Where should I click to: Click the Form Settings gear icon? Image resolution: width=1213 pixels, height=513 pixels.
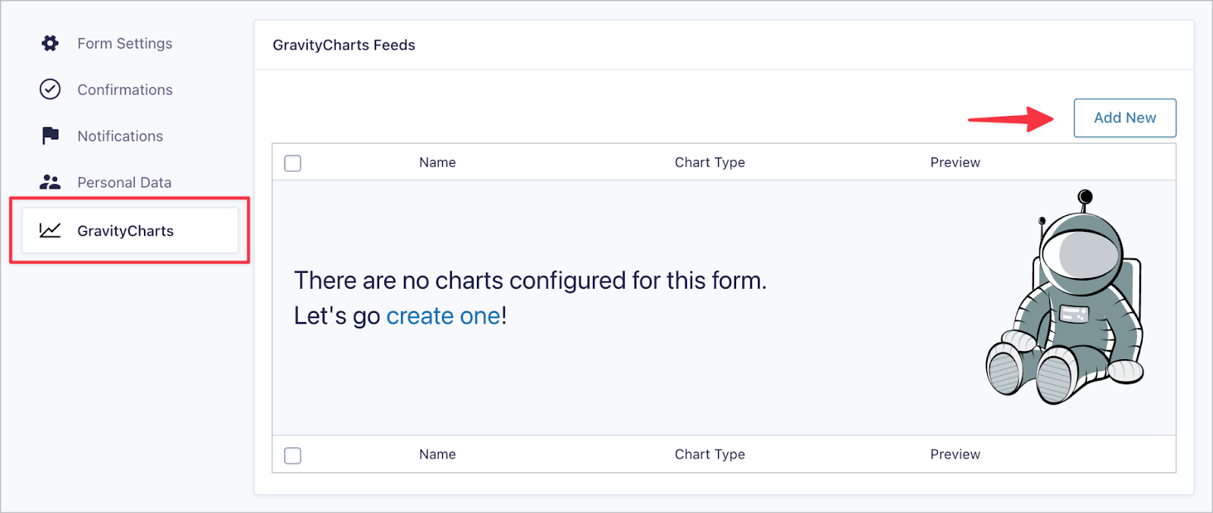pyautogui.click(x=50, y=44)
